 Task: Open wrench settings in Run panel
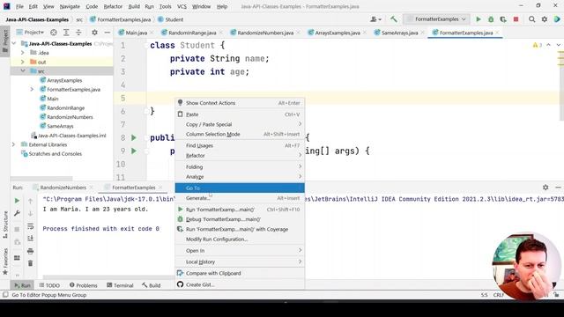[17, 213]
